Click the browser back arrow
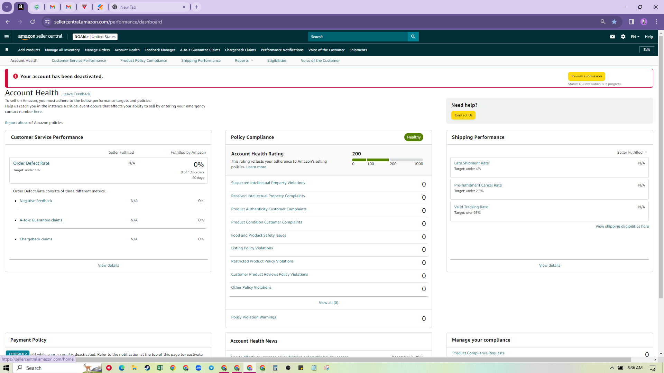Screen dimensions: 664x373 click(8, 22)
